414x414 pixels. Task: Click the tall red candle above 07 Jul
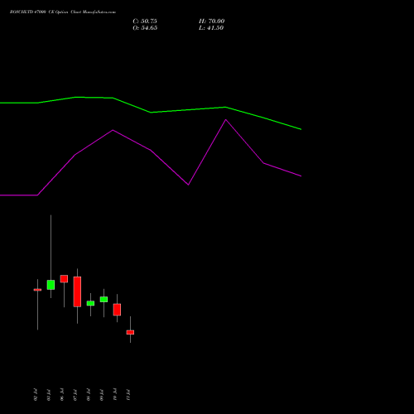(77, 291)
